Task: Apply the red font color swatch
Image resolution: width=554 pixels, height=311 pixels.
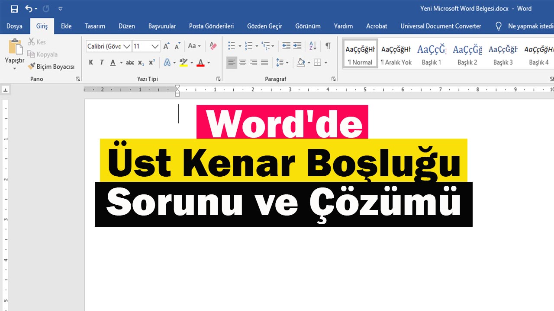Action: click(200, 63)
